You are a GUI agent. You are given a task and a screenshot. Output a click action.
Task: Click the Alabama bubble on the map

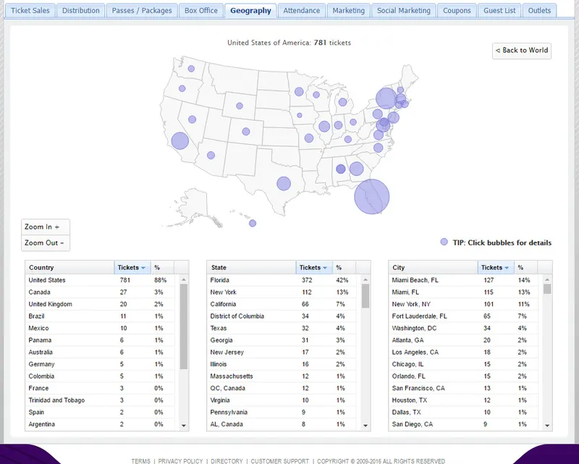[341, 169]
